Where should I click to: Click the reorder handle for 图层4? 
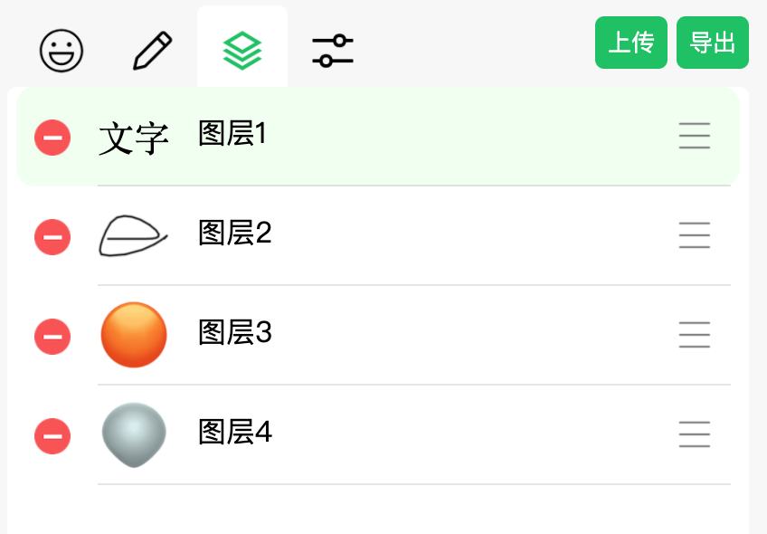click(695, 434)
